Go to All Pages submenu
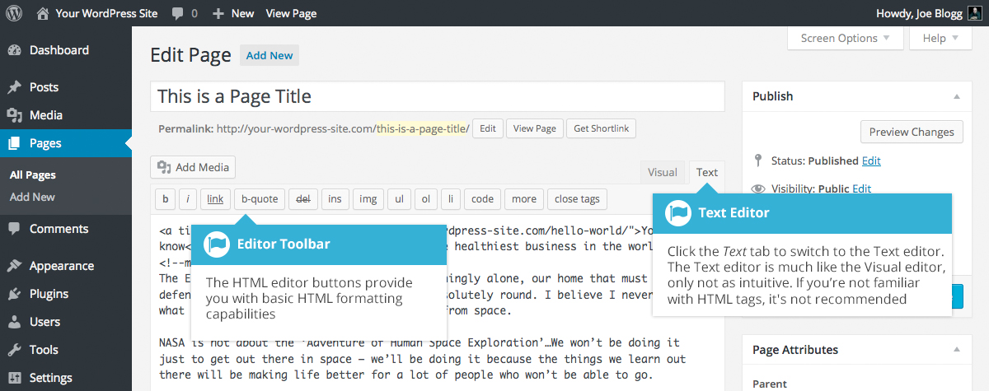989x391 pixels. (33, 175)
